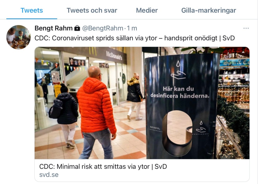Click the Här kan du desinficera händerna sign
Viewport: 258px width, 184px height.
[x=180, y=92]
